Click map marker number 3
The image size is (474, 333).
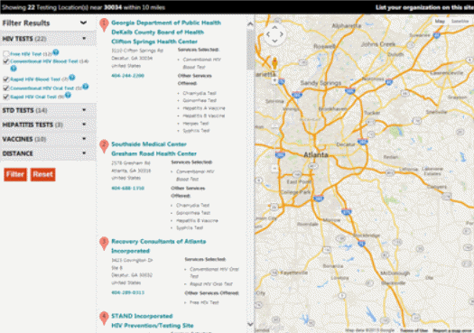tap(104, 244)
